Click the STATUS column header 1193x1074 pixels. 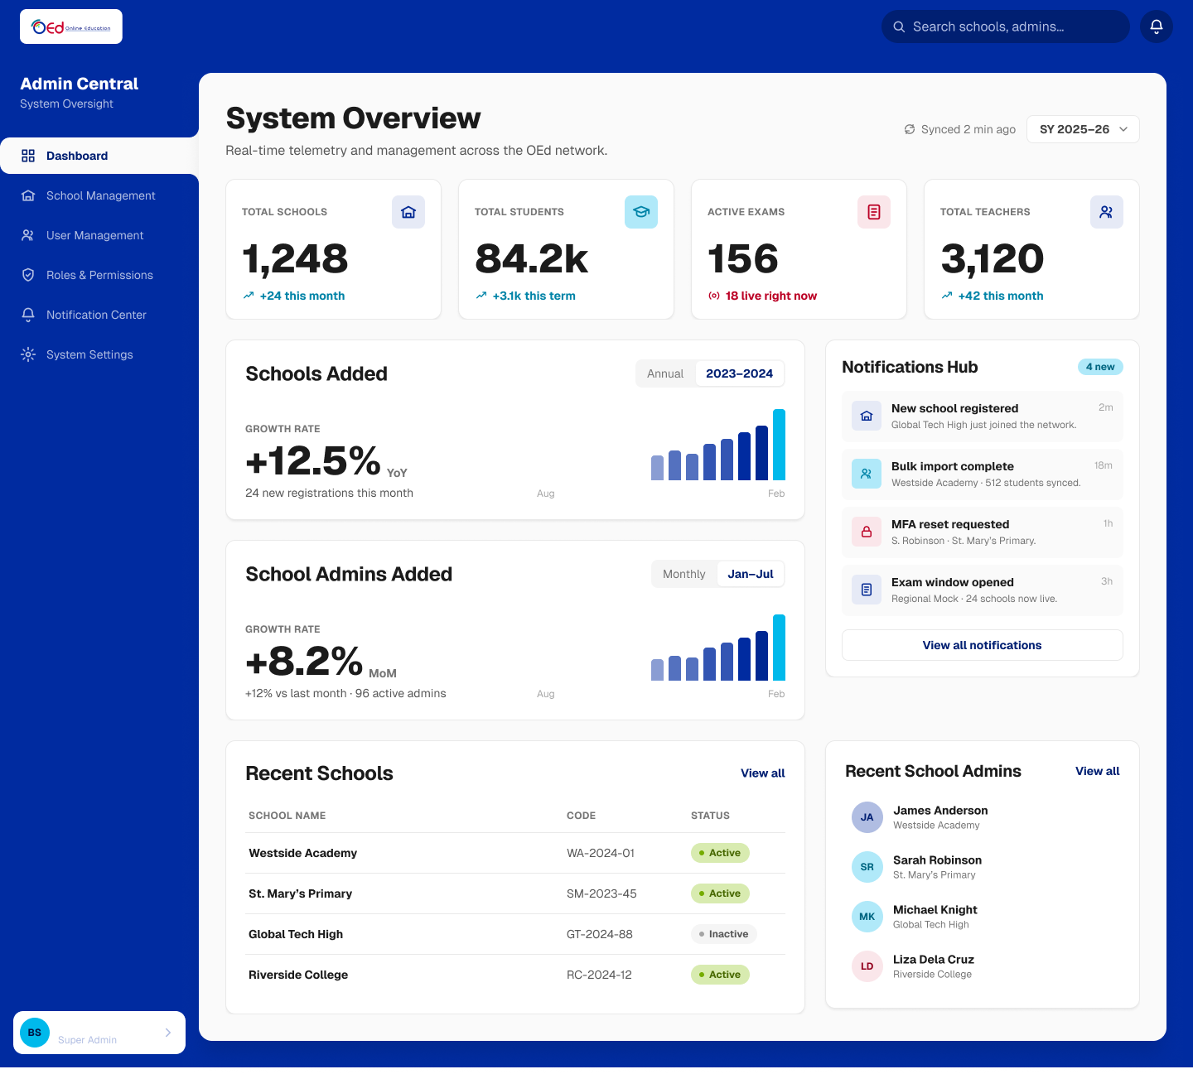pyautogui.click(x=711, y=816)
